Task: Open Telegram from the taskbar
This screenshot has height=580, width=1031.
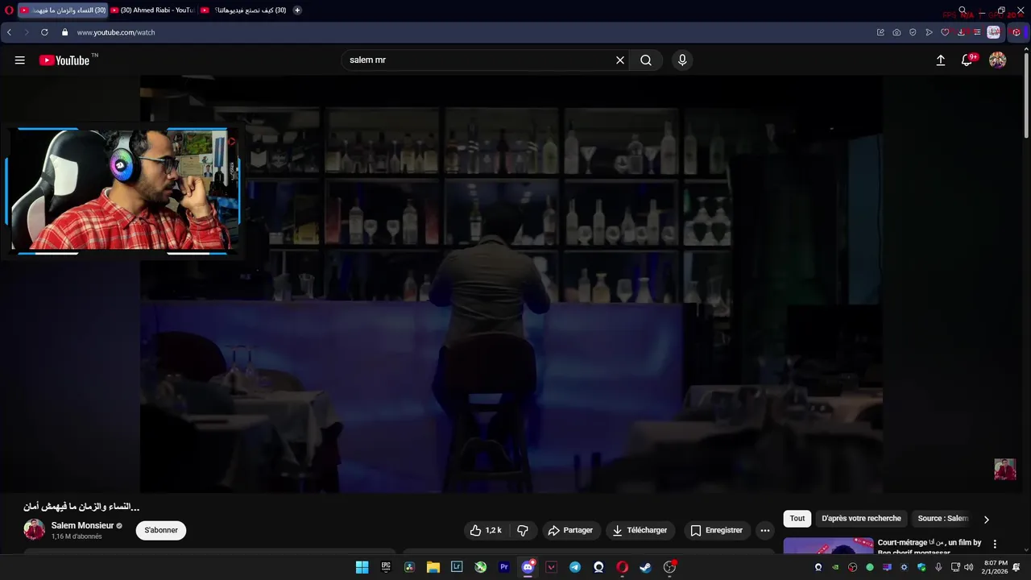Action: tap(575, 567)
